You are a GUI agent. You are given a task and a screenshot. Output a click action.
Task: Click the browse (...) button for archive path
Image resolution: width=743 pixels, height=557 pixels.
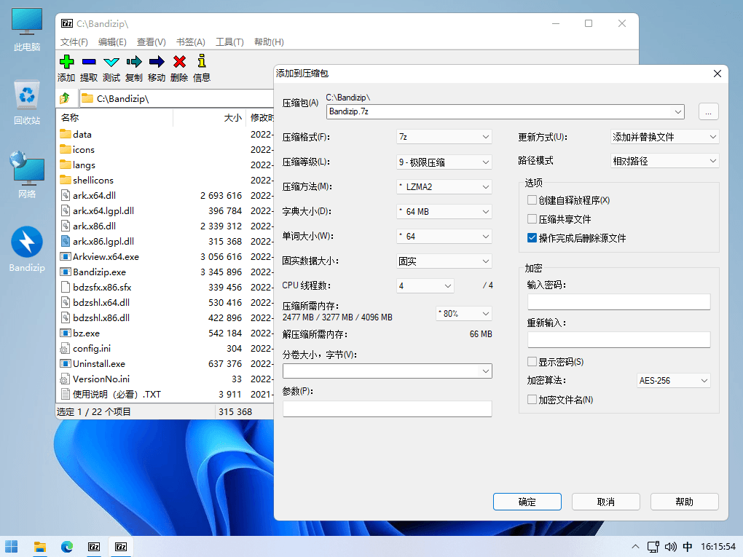(709, 112)
